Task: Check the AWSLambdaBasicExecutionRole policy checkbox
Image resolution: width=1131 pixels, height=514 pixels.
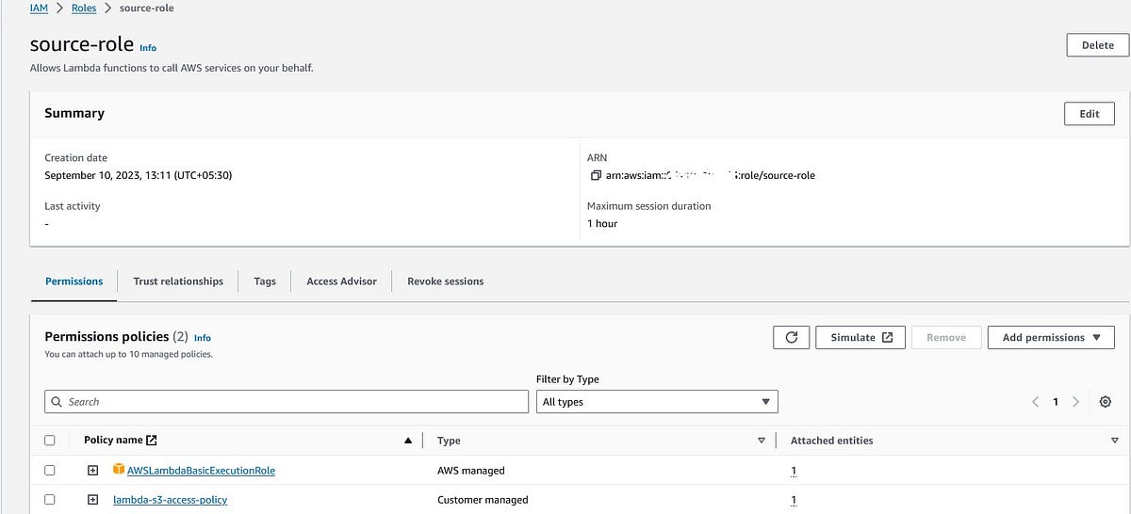Action: [x=50, y=471]
